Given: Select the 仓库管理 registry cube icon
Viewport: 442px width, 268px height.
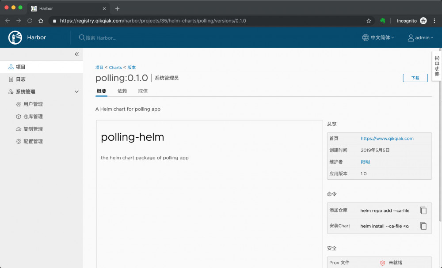Looking at the screenshot, I should click(x=18, y=116).
